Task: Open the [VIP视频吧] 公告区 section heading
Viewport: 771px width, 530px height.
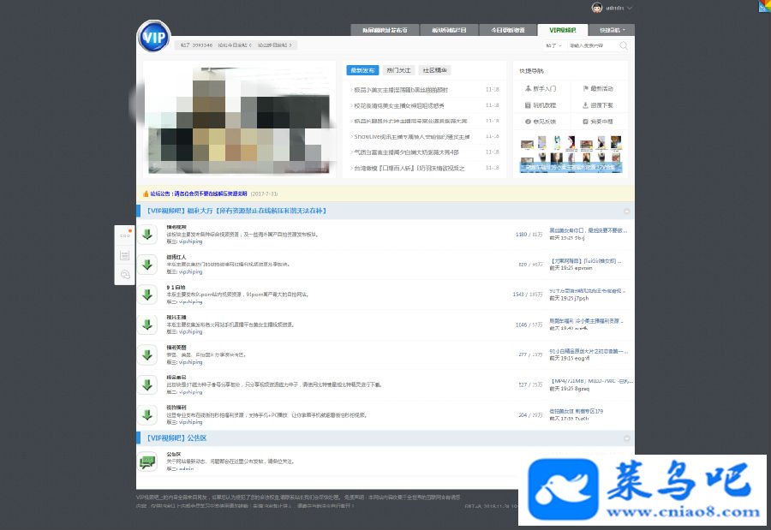Action: (x=176, y=438)
